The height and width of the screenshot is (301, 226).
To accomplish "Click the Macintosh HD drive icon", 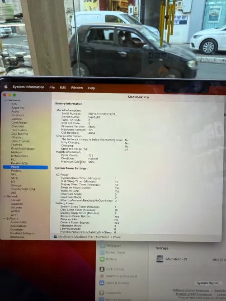I will (x=160, y=259).
